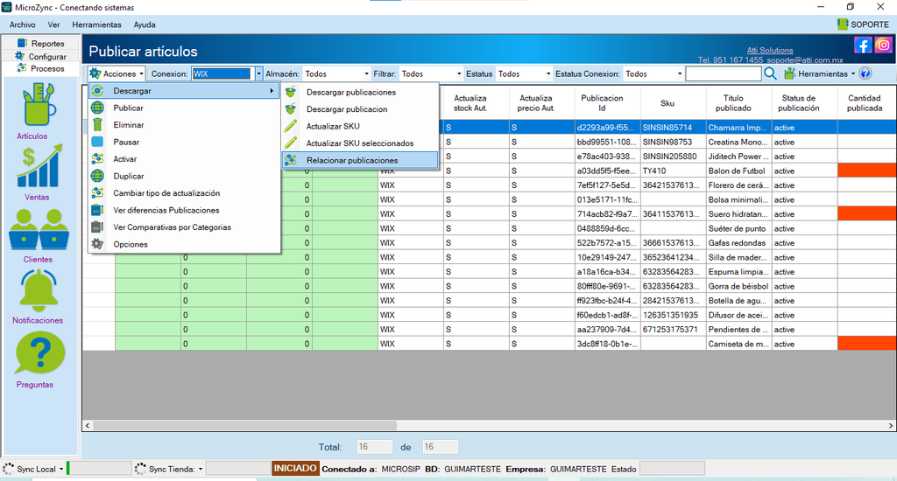897x481 pixels.
Task: Expand the Estatus Todos dropdown
Action: tap(548, 73)
